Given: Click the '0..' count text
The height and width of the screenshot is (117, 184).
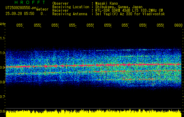Looking at the screenshot, I should (x=44, y=14).
